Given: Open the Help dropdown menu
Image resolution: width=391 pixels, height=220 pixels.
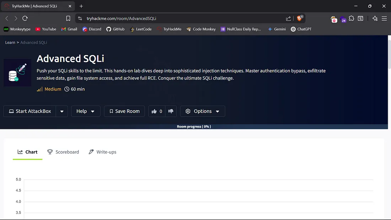Looking at the screenshot, I should pos(85,111).
